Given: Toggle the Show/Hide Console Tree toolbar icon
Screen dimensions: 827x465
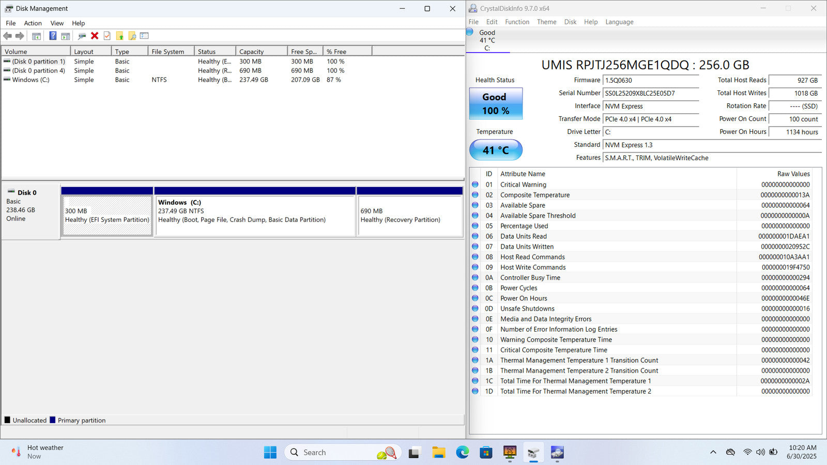Looking at the screenshot, I should pos(36,36).
